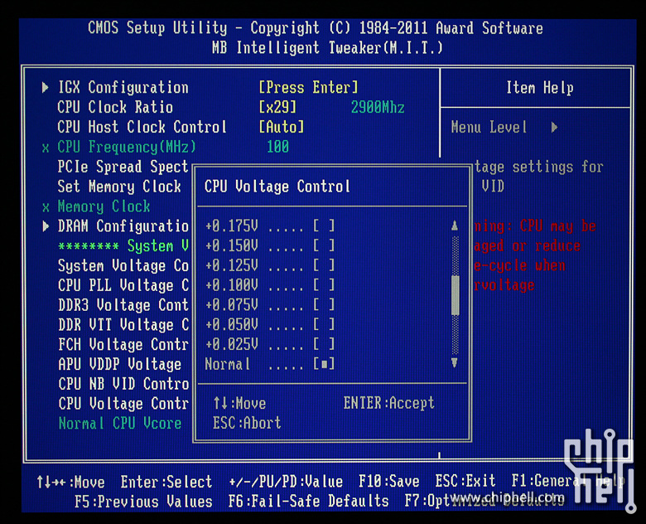This screenshot has height=524, width=646.
Task: Select the +0.100V voltage option checkbox
Action: coord(324,285)
